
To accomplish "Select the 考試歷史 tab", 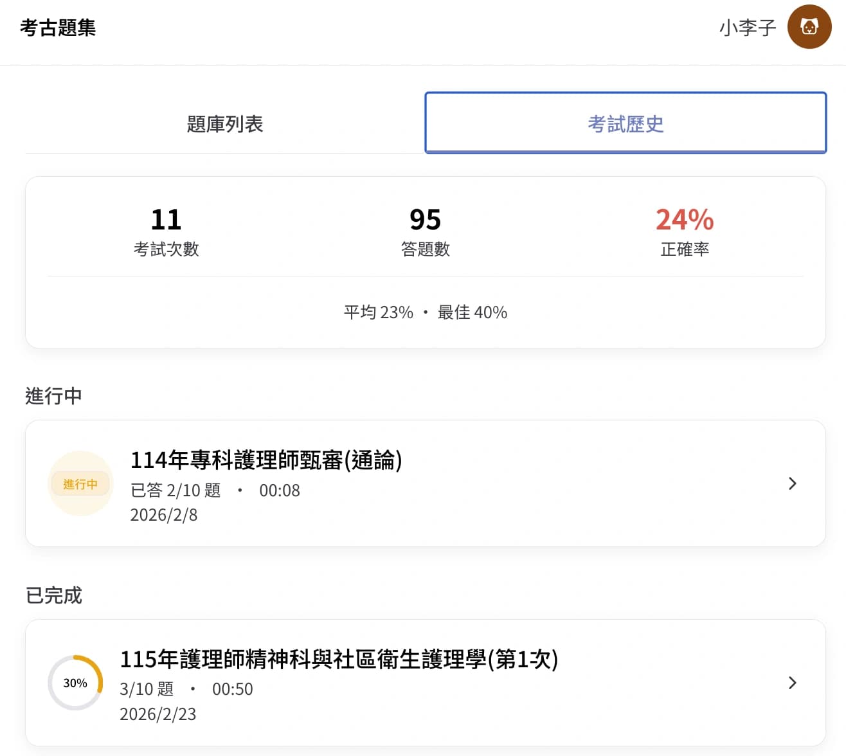I will [625, 123].
